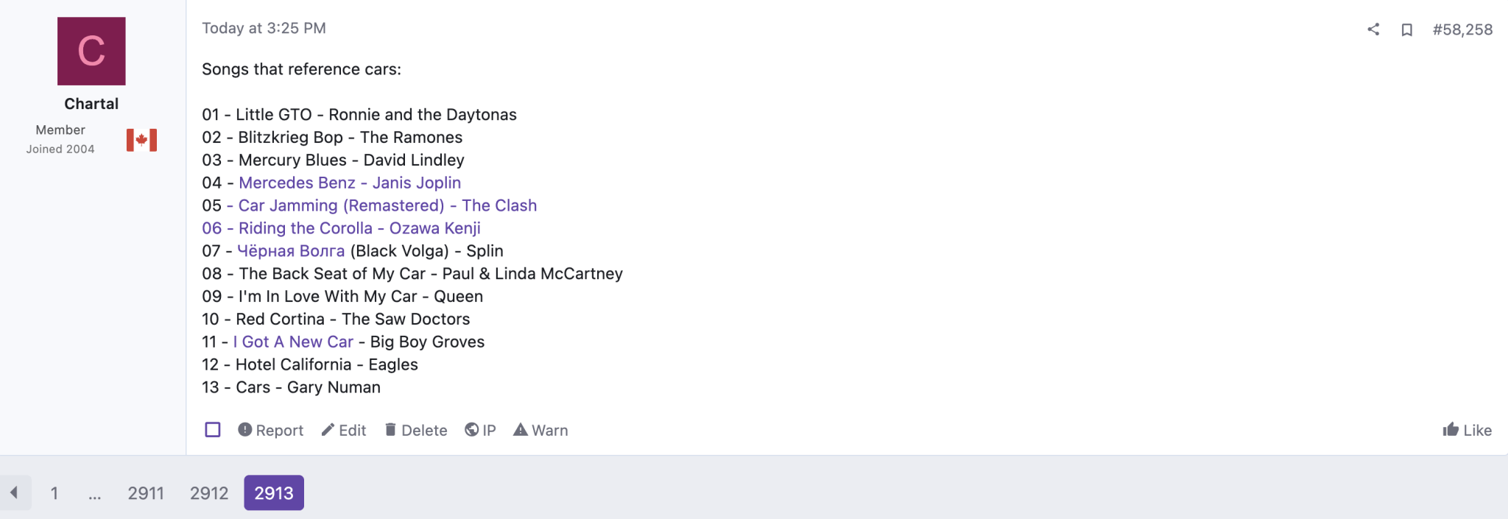Expand the pagination ellipsis
The height and width of the screenshot is (519, 1508).
coord(95,493)
